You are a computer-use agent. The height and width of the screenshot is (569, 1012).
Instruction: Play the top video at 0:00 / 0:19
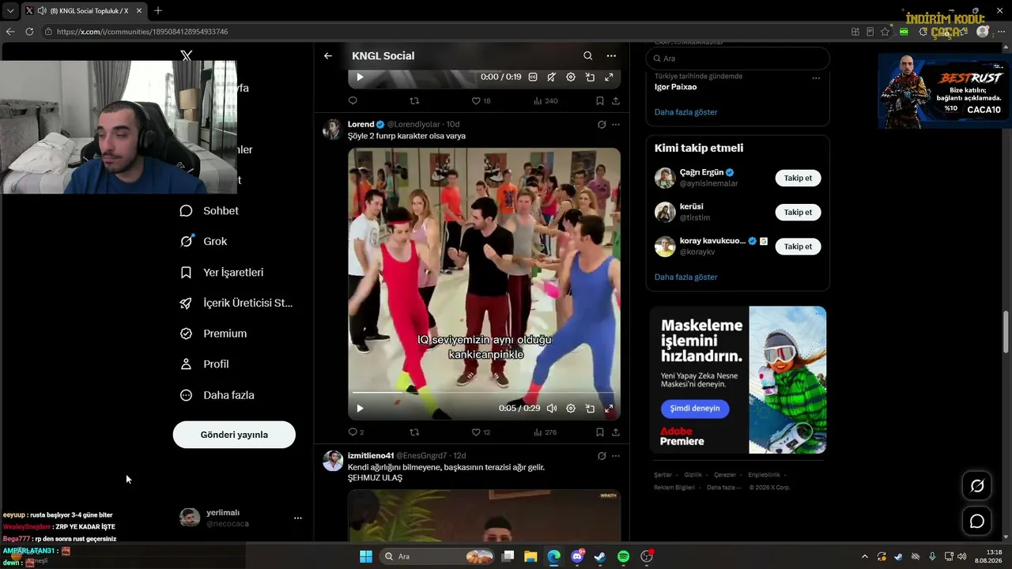pyautogui.click(x=360, y=77)
